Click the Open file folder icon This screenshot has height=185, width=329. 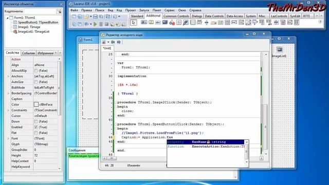[86, 16]
